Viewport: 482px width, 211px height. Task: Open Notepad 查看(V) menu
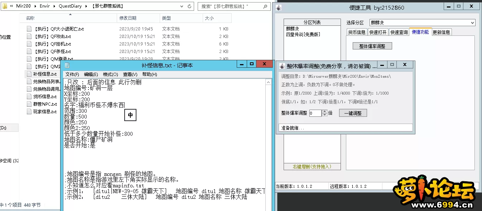click(130, 75)
